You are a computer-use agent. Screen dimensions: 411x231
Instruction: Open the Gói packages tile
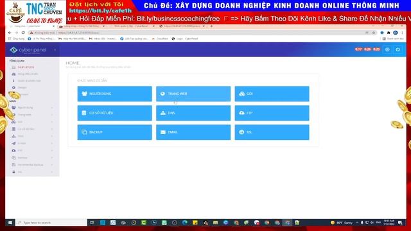pyautogui.click(x=272, y=94)
